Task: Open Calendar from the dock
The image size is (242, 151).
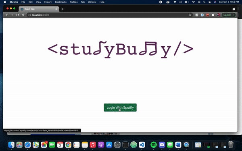Action: pyautogui.click(x=60, y=145)
